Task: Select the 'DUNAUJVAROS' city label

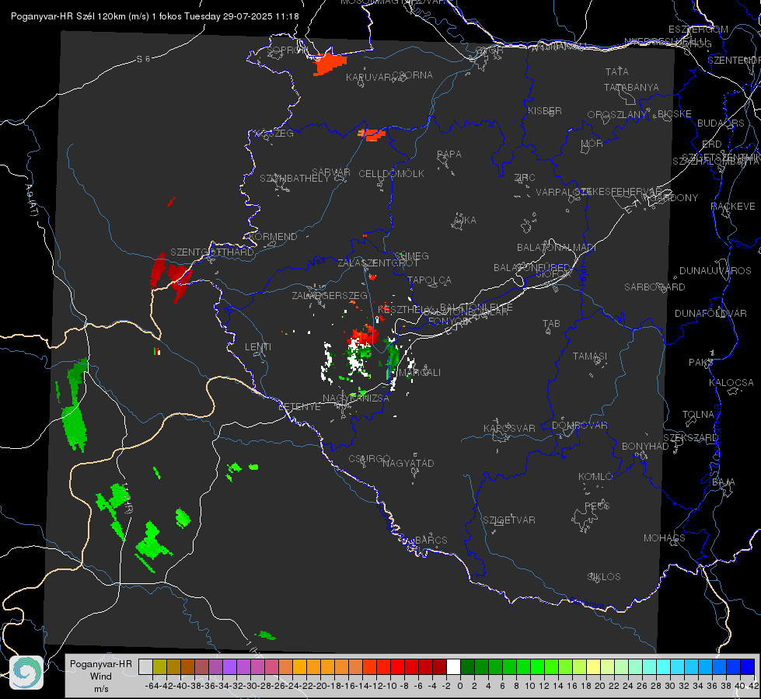Action: coord(715,271)
